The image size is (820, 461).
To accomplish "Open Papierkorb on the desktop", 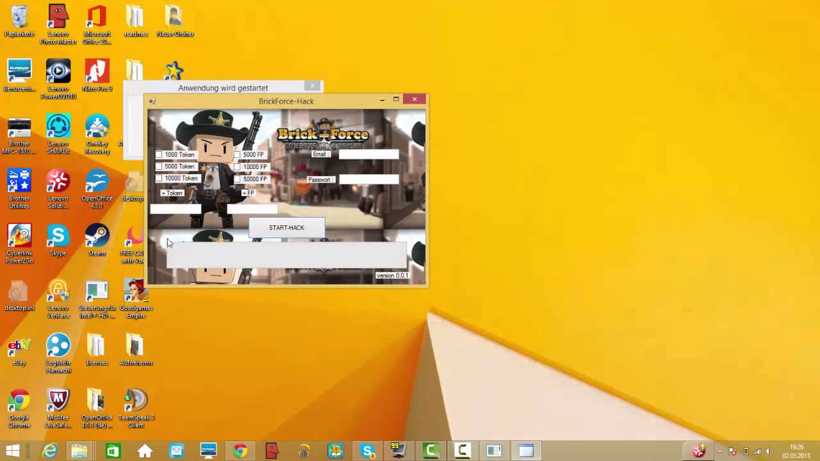I will [x=19, y=21].
